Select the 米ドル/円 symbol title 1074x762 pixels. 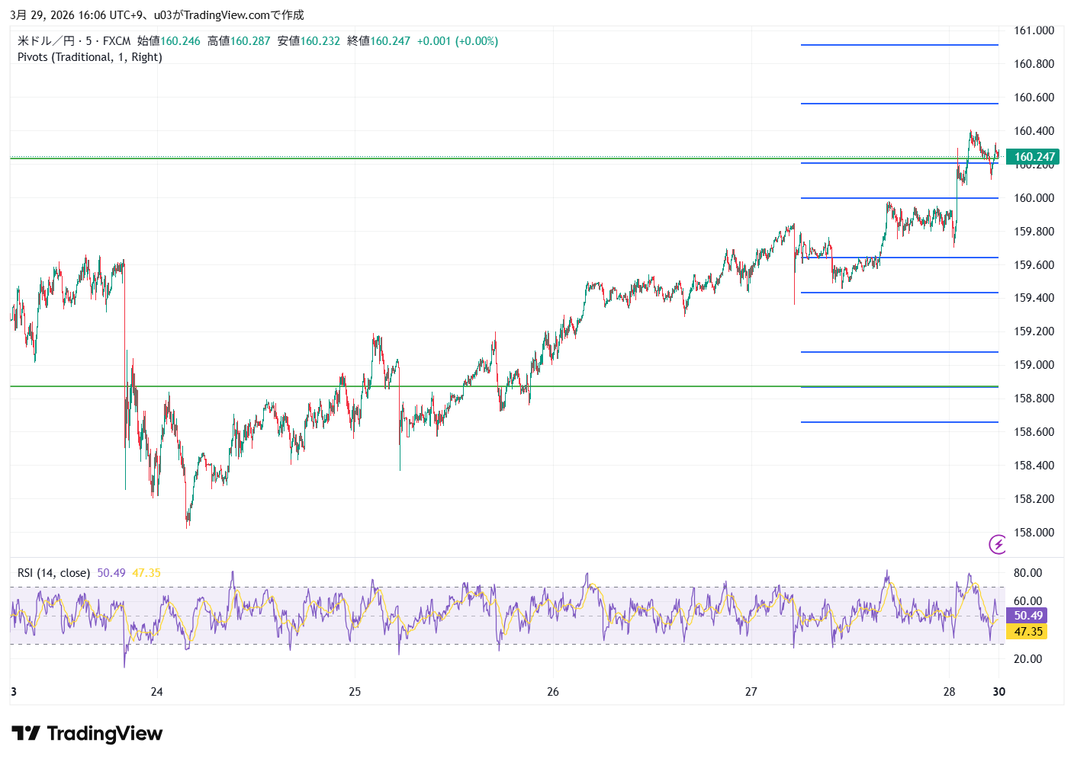tap(46, 41)
